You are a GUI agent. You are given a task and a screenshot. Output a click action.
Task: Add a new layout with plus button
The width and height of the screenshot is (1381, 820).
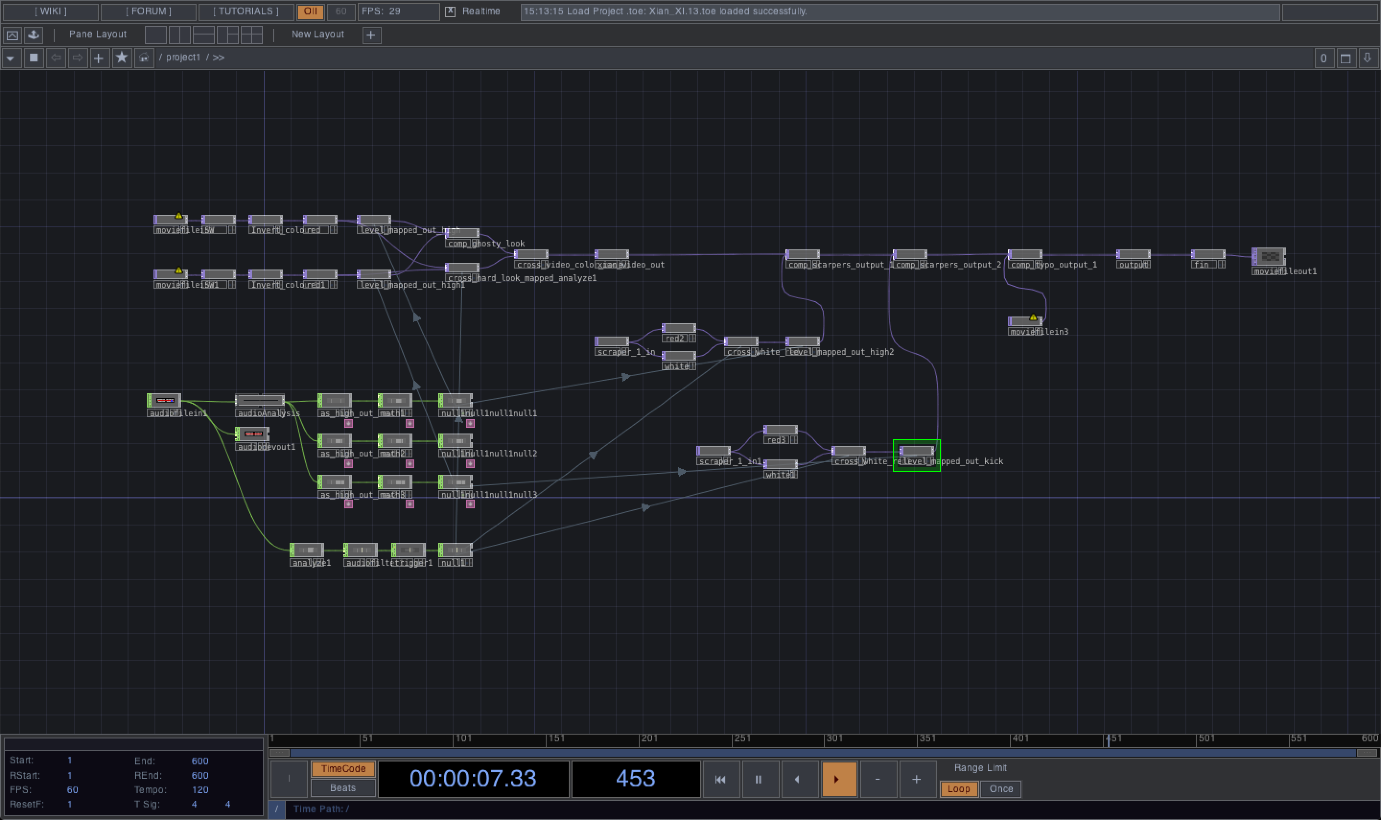[371, 35]
